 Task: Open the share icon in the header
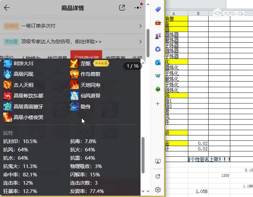point(122,8)
